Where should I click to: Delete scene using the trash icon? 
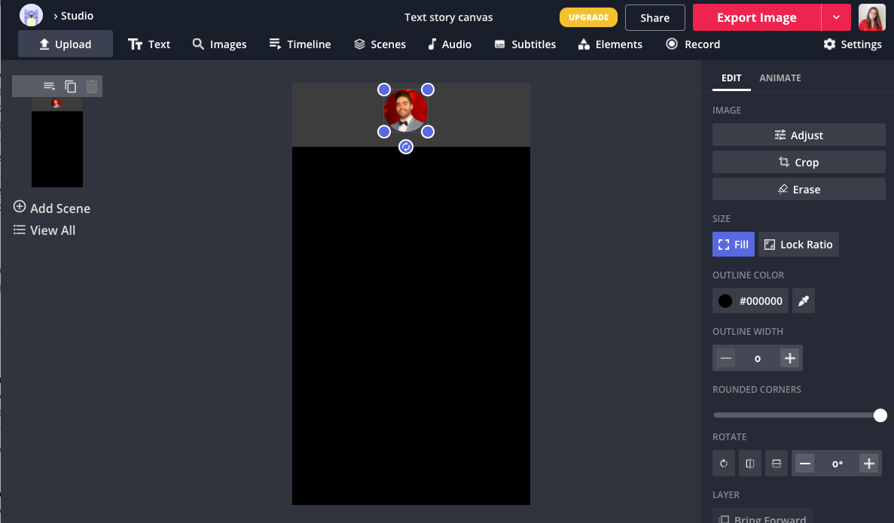pyautogui.click(x=92, y=87)
